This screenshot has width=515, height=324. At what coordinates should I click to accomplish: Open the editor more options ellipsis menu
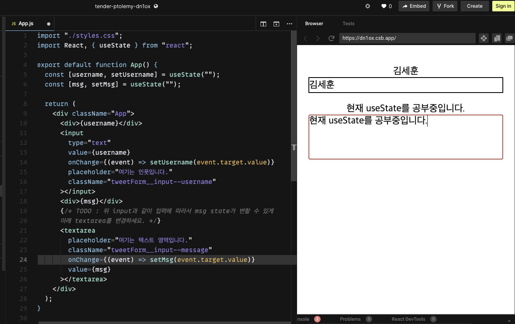289,24
